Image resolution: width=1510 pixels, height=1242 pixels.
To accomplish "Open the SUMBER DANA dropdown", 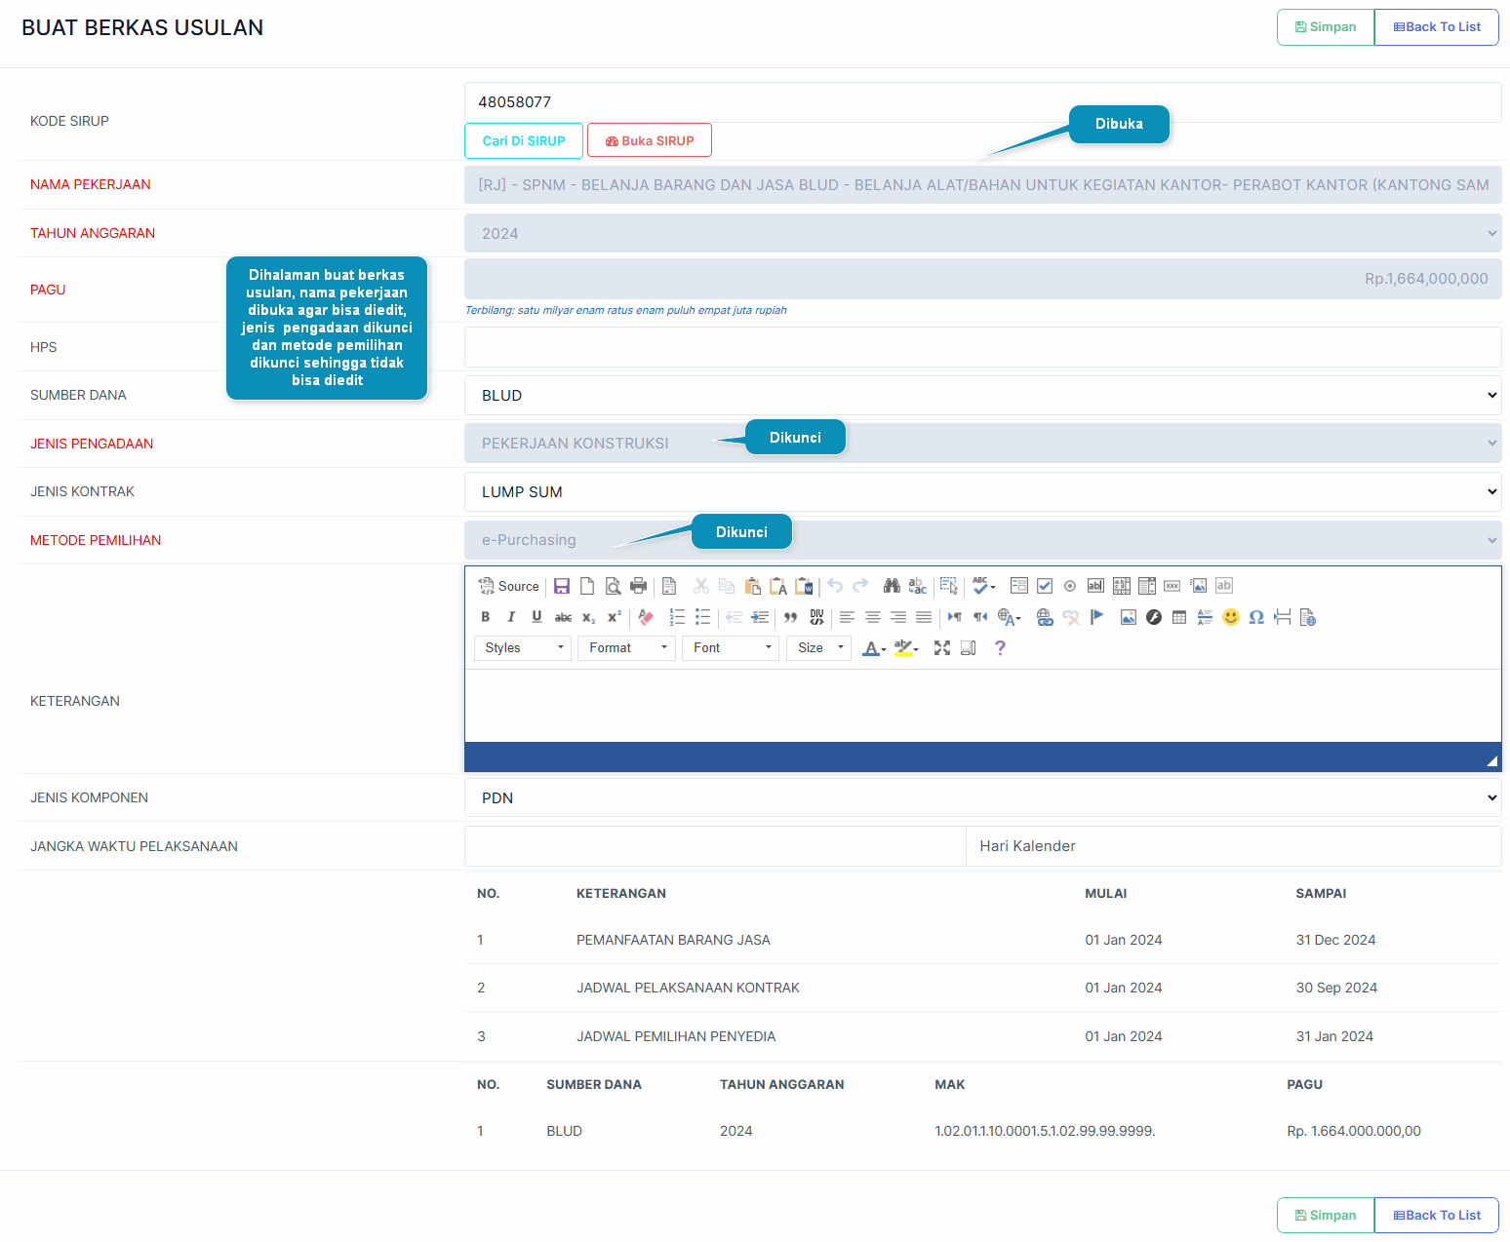I will coord(982,396).
